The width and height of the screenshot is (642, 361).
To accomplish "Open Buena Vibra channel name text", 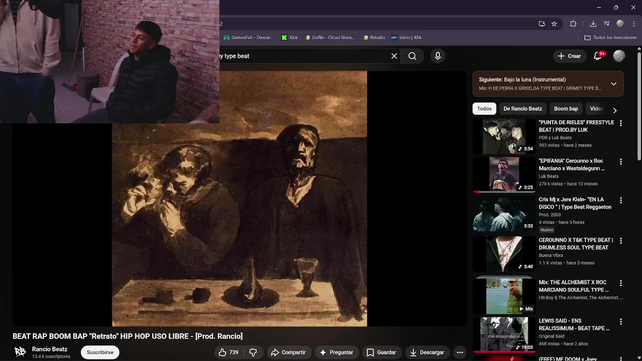I will [x=551, y=255].
